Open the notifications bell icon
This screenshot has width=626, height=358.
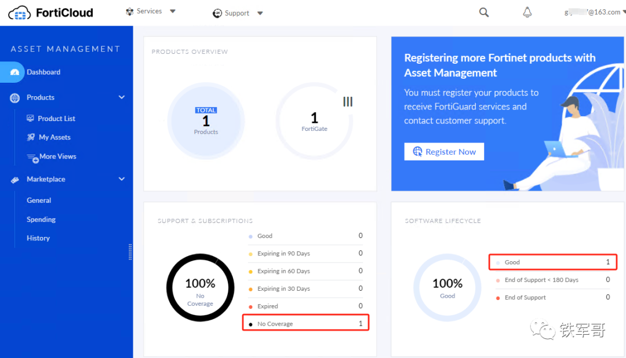click(527, 12)
